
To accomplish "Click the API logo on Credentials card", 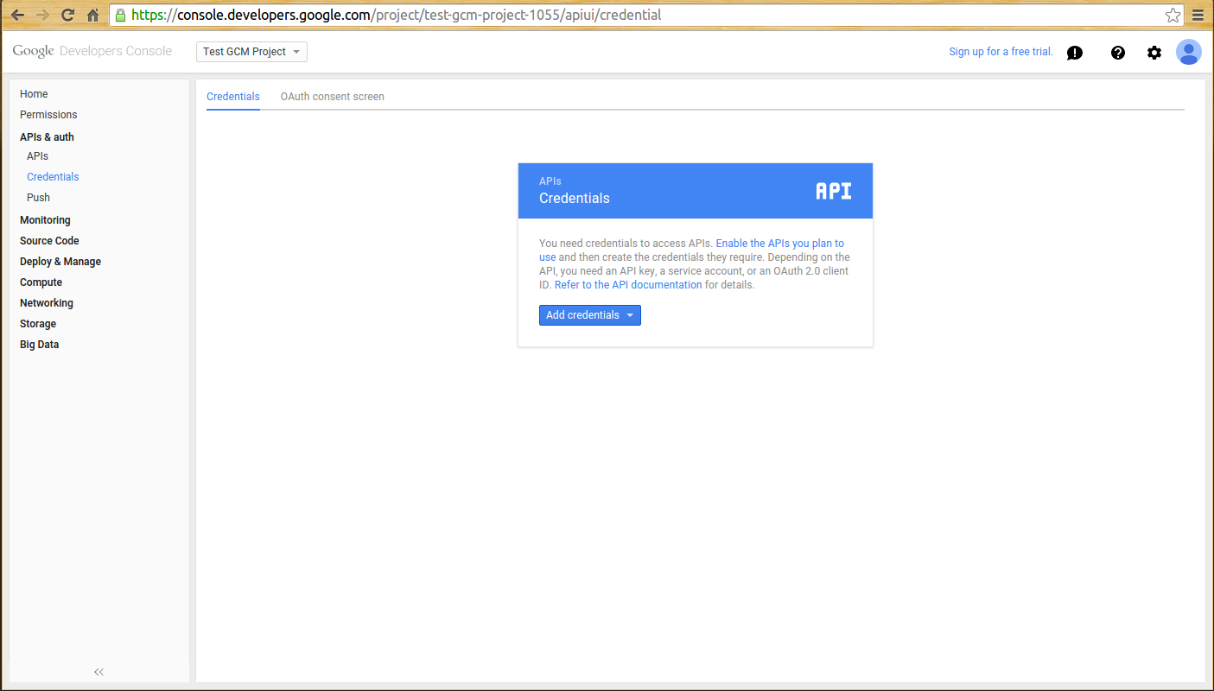I will [x=834, y=191].
